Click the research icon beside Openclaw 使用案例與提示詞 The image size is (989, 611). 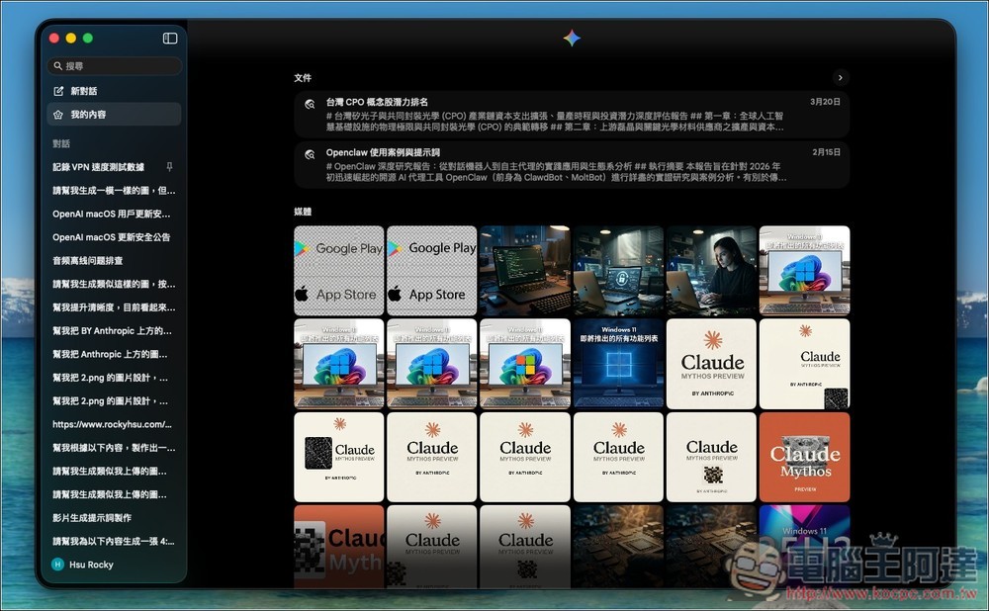click(310, 153)
